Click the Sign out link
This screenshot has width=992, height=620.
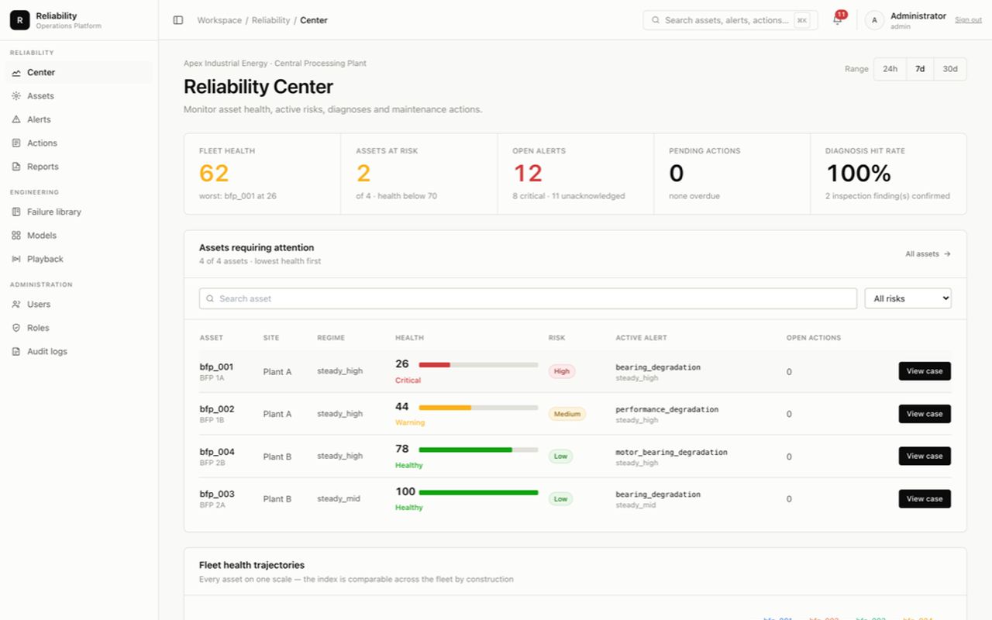[968, 20]
